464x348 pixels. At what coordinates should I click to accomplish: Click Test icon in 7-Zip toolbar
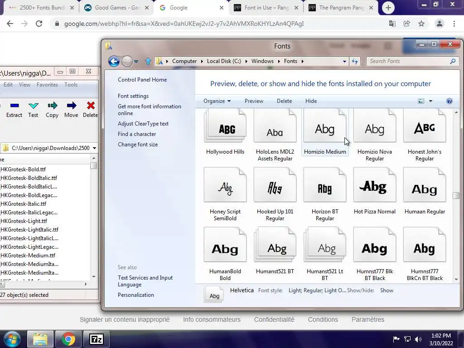click(x=33, y=106)
